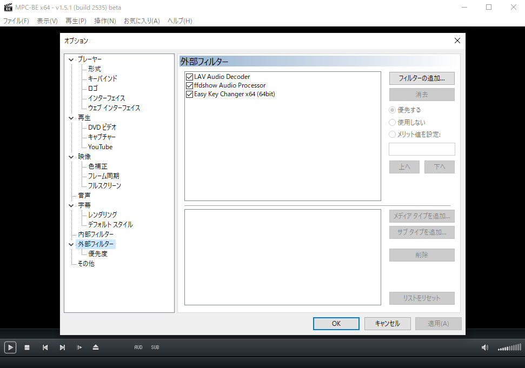Click the 適用(A) button
The image size is (525, 368).
(x=438, y=324)
